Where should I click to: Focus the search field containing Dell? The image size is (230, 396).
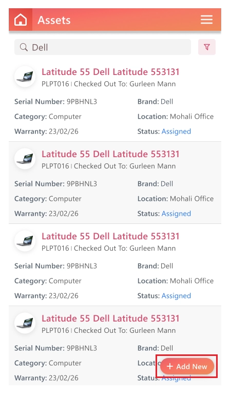(x=103, y=47)
